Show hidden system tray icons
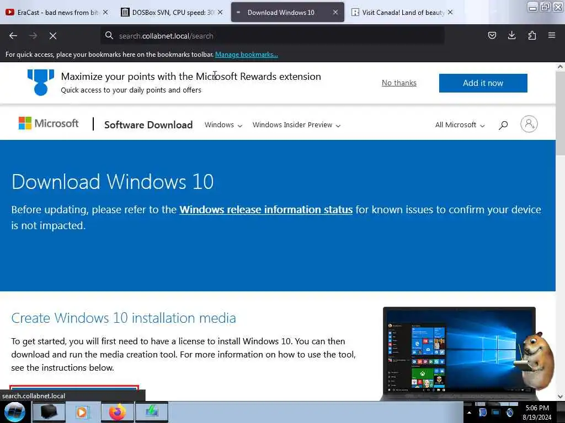 [469, 413]
